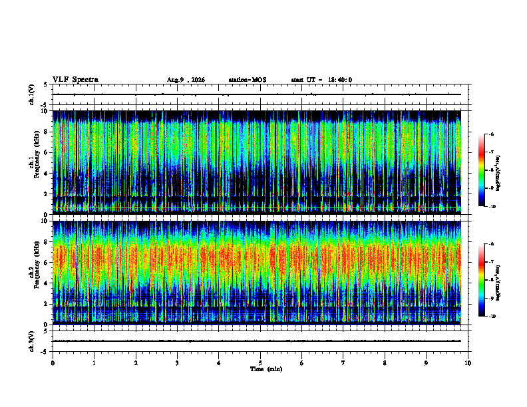This screenshot has width=527, height=407.
Task: Click the "ch.1(V)" axis label
Action: click(x=32, y=94)
